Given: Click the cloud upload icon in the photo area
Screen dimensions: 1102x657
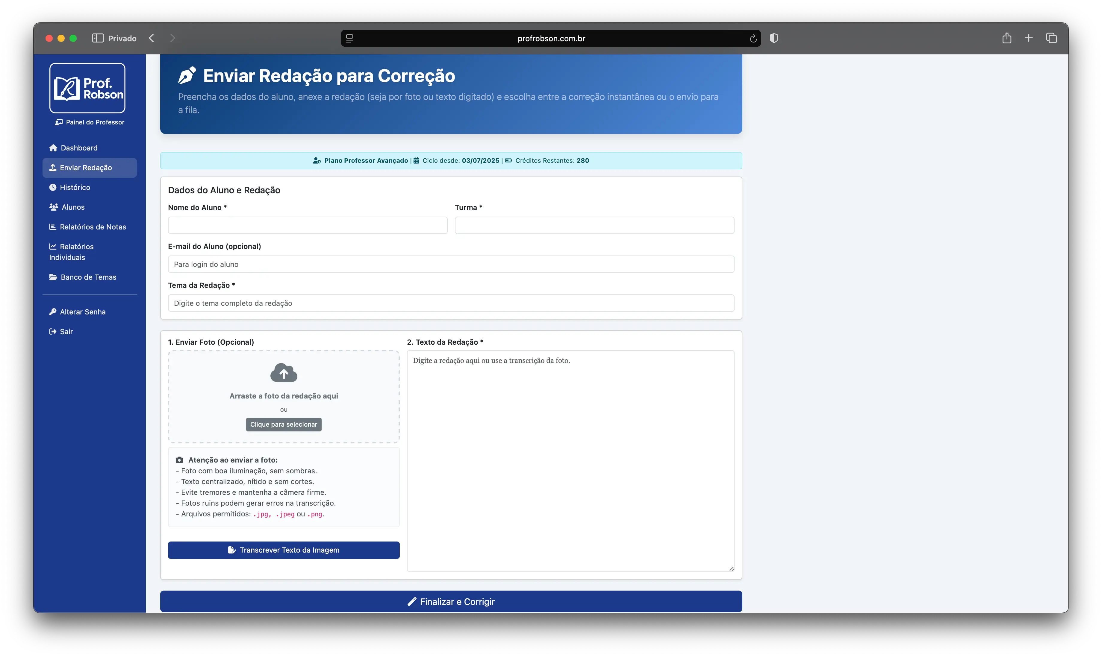Looking at the screenshot, I should coord(284,372).
